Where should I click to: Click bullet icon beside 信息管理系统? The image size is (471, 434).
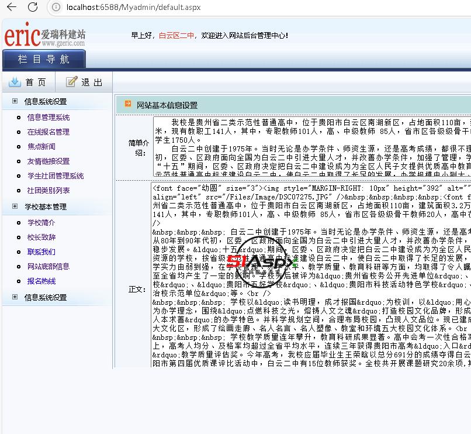click(x=19, y=118)
